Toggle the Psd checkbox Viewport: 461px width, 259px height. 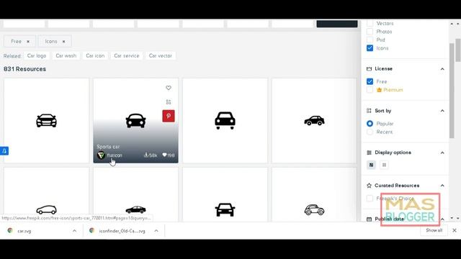(x=370, y=40)
